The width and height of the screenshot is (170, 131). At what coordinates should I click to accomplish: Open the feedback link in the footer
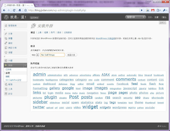pos(40,126)
